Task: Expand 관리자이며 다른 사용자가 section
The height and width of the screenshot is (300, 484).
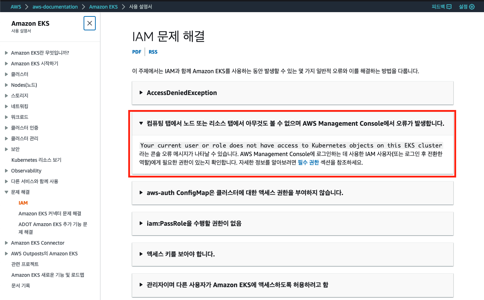Action: click(x=293, y=285)
